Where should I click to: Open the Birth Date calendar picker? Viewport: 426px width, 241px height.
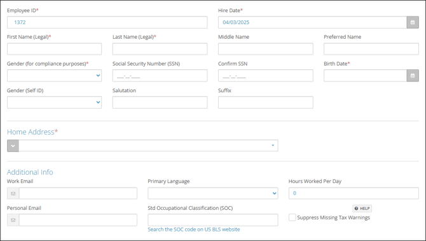tap(413, 76)
